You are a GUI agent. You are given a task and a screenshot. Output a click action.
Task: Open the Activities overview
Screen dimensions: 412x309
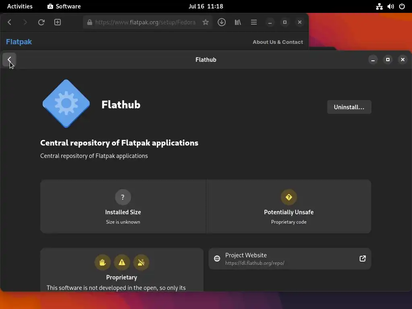(x=20, y=6)
